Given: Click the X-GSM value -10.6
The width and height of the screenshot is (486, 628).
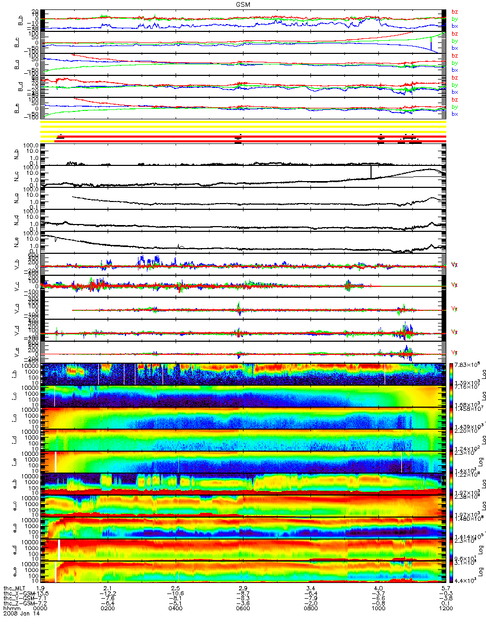Looking at the screenshot, I should click(x=176, y=594).
